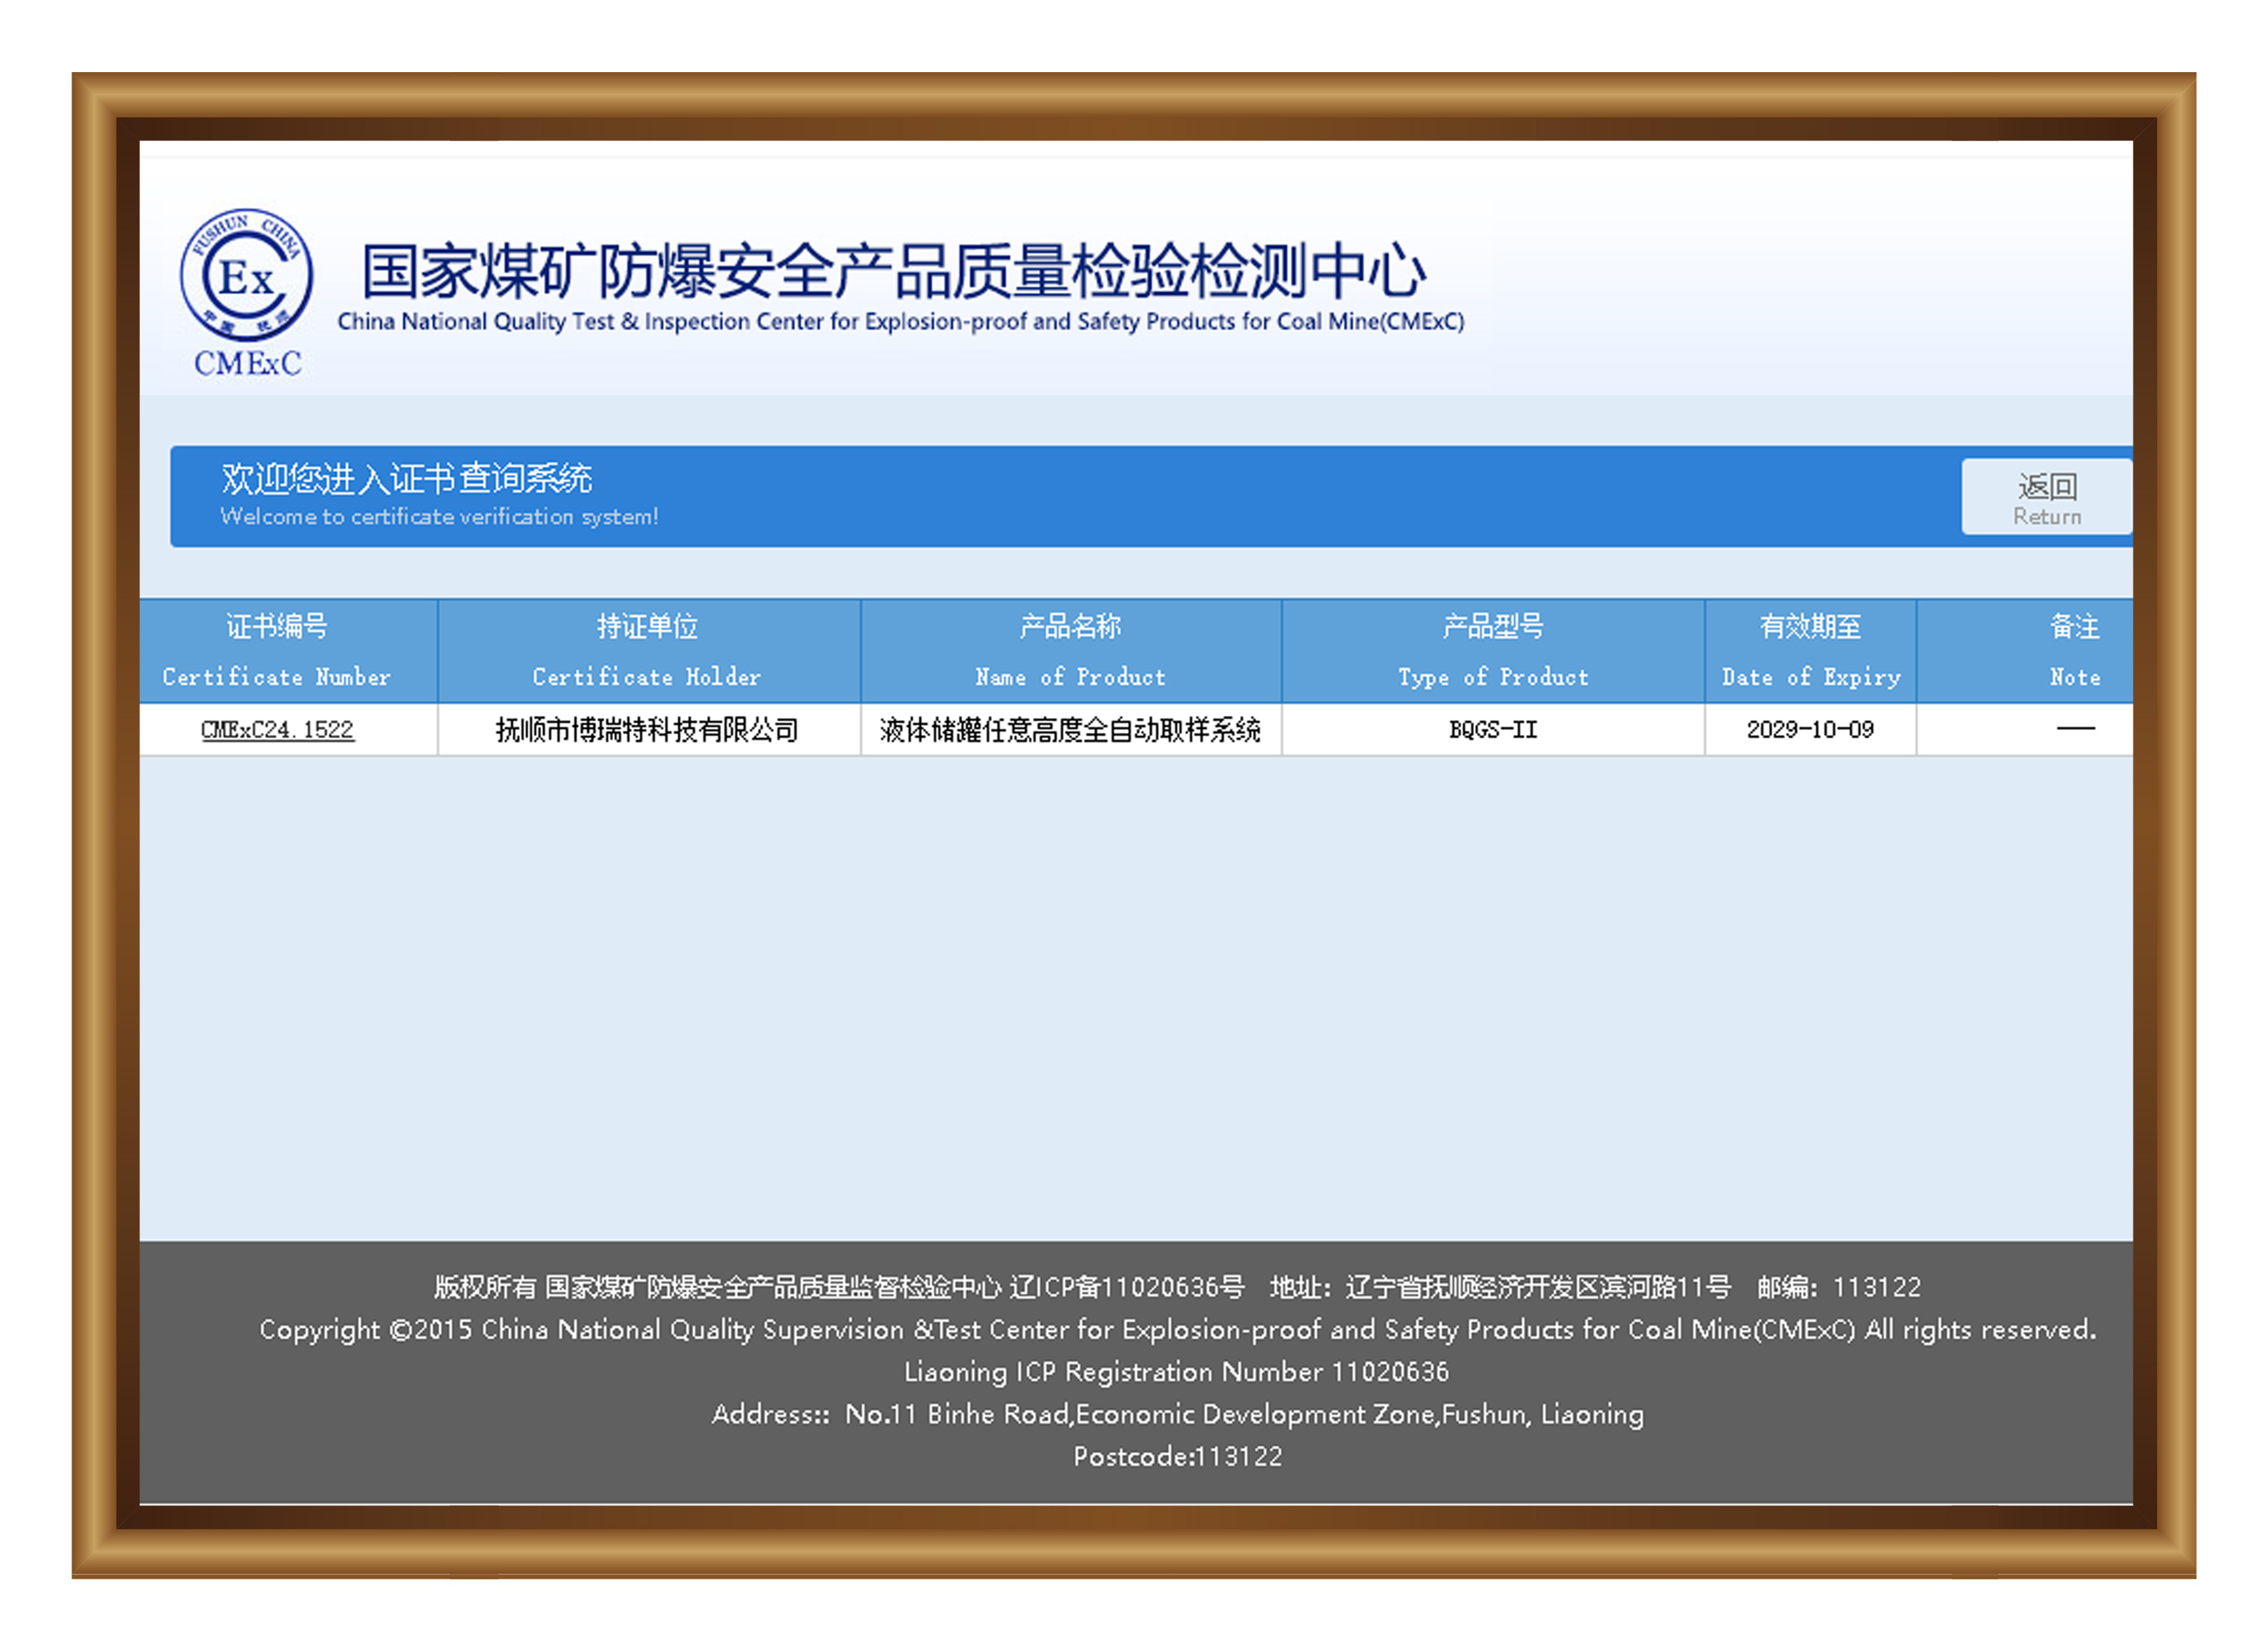The width and height of the screenshot is (2268, 1646).
Task: Click the dash in the Note cell
Action: point(2075,729)
